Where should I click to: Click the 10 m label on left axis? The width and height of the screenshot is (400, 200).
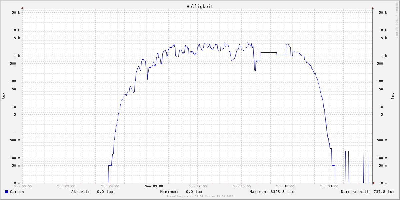click(x=16, y=183)
